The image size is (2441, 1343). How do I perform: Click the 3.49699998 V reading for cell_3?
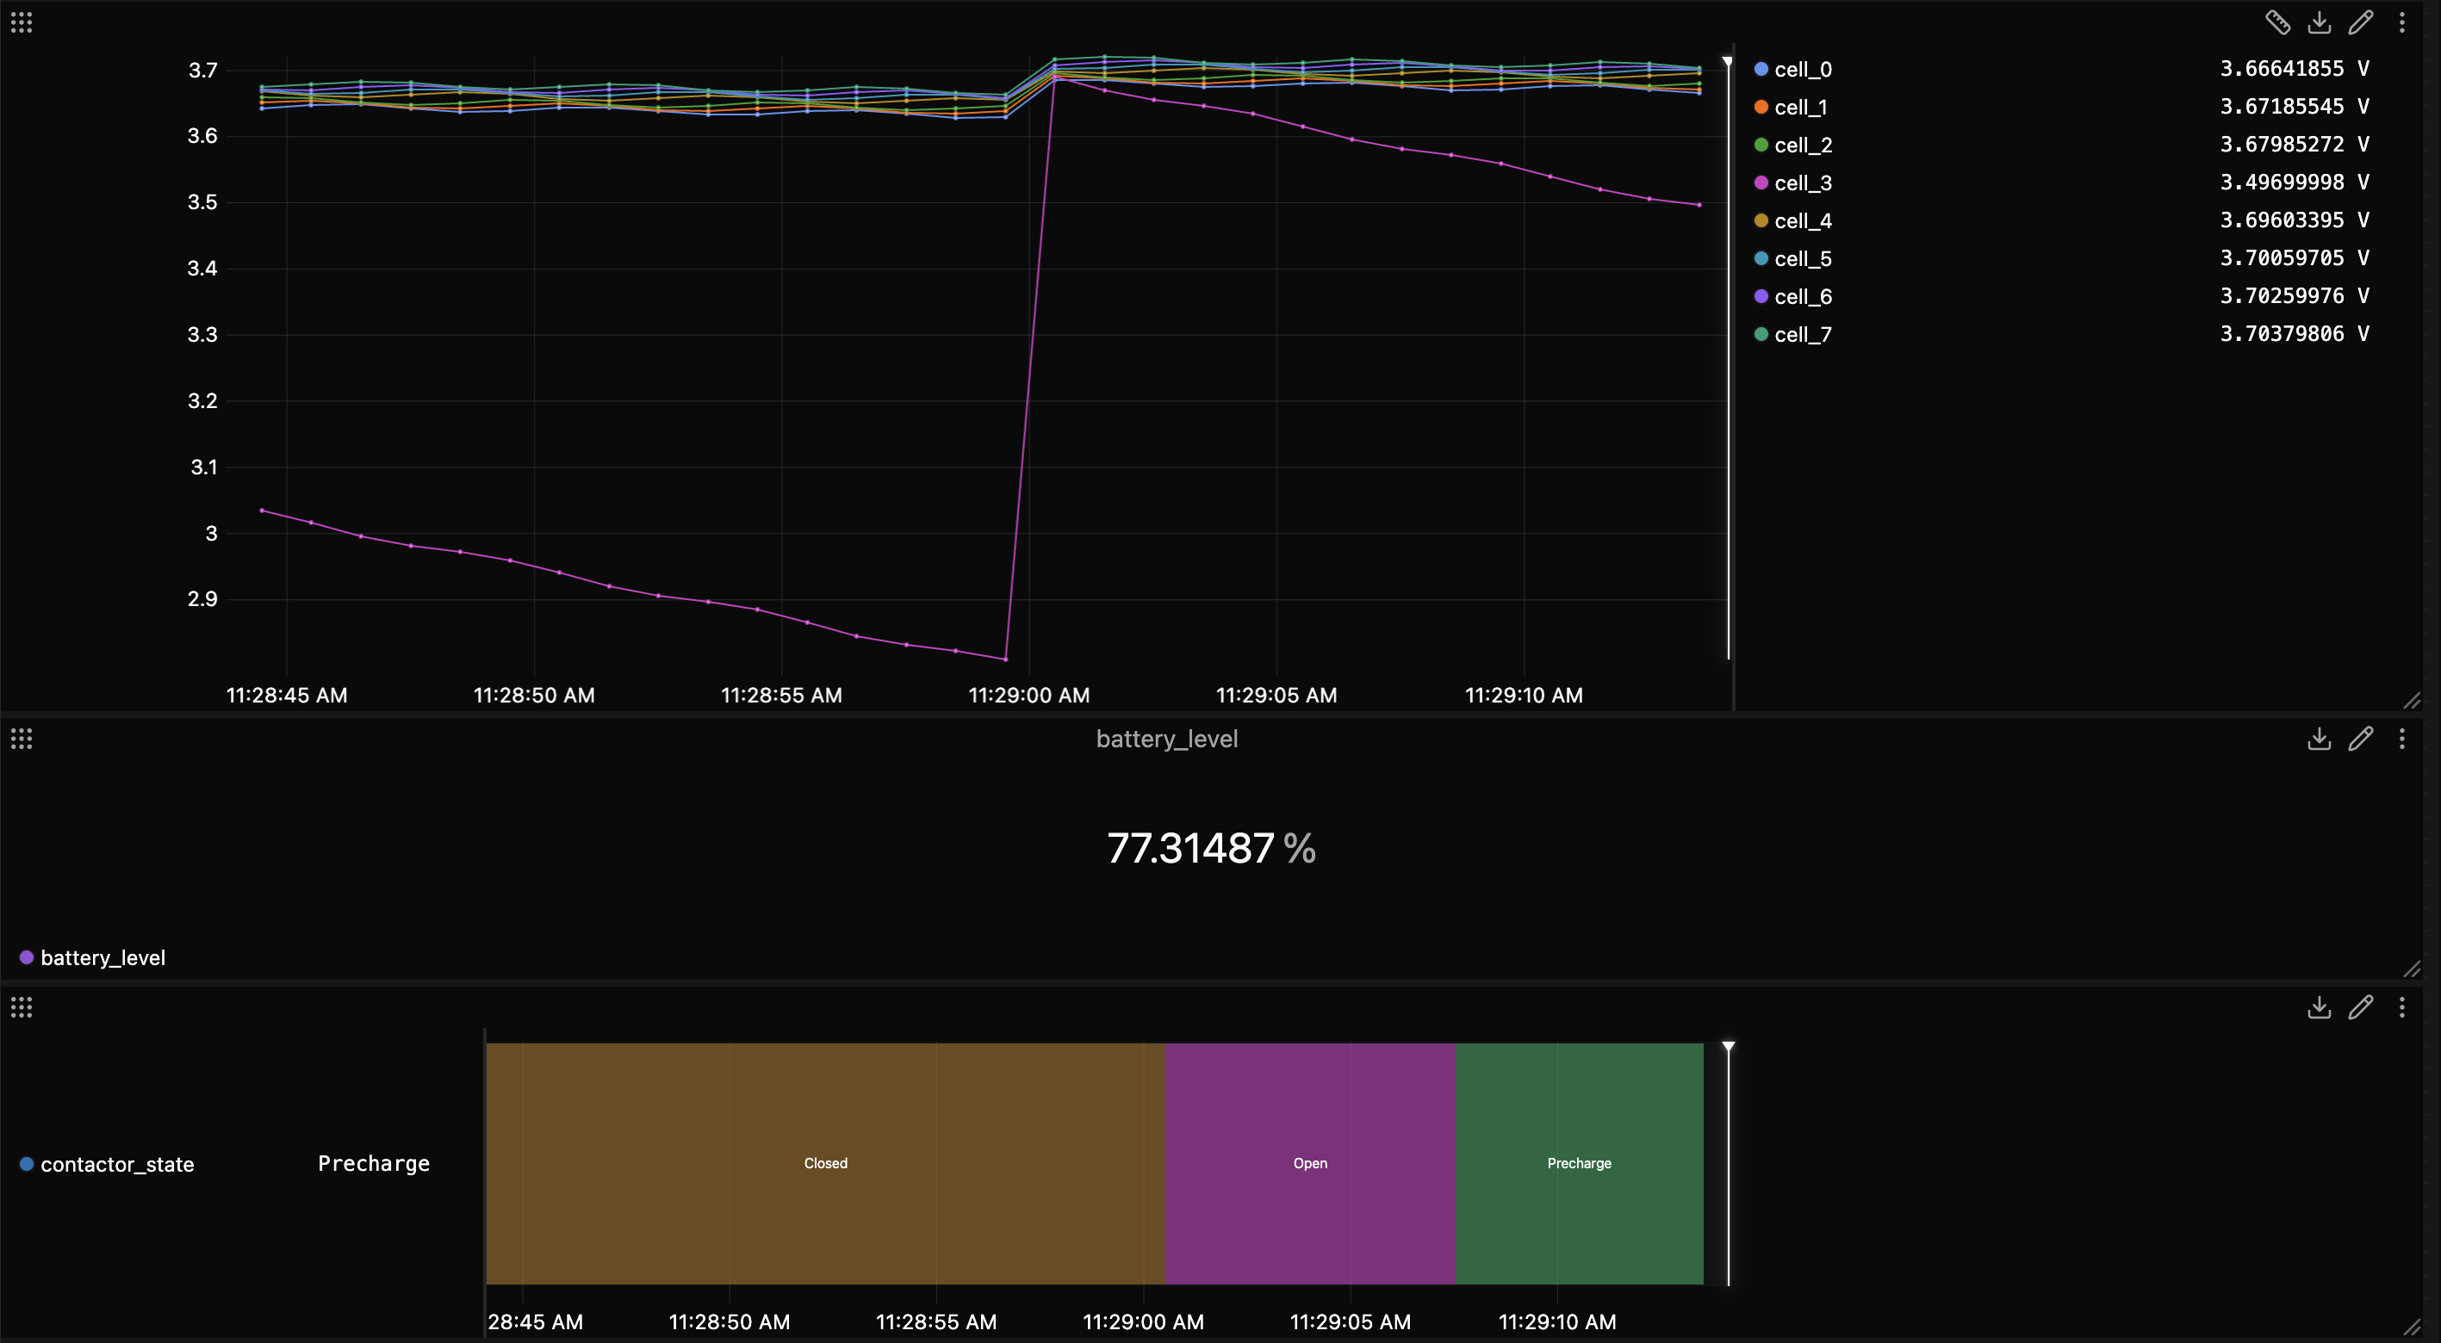pos(2294,182)
